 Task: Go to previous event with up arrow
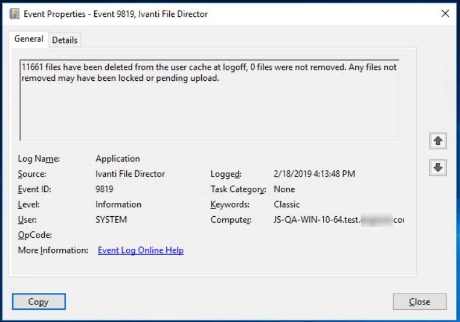coord(438,140)
